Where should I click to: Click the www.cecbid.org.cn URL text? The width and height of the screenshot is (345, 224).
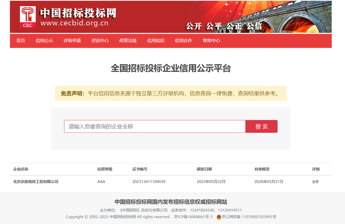tap(74, 23)
